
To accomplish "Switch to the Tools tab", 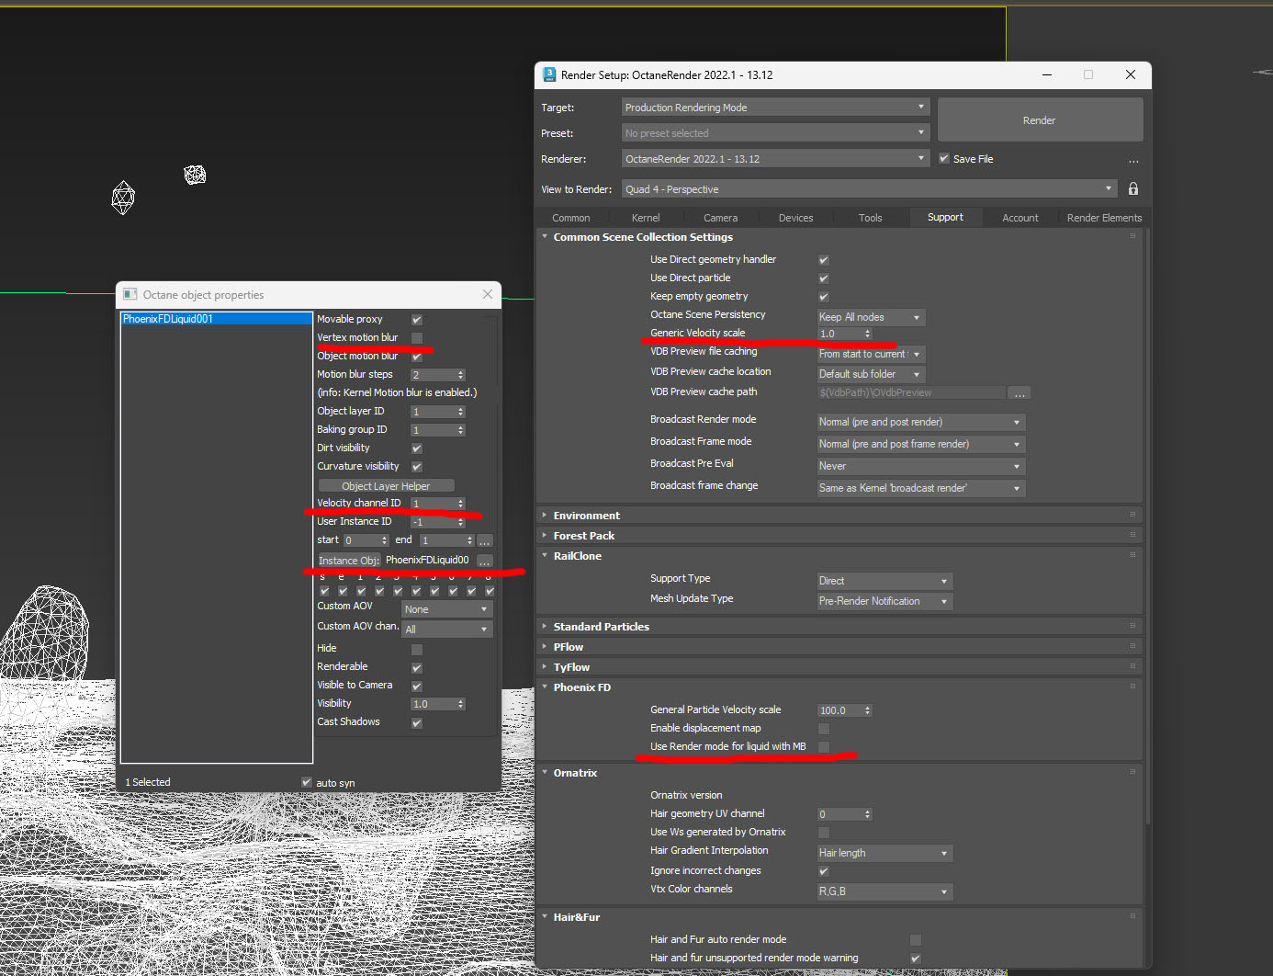I will tap(871, 218).
